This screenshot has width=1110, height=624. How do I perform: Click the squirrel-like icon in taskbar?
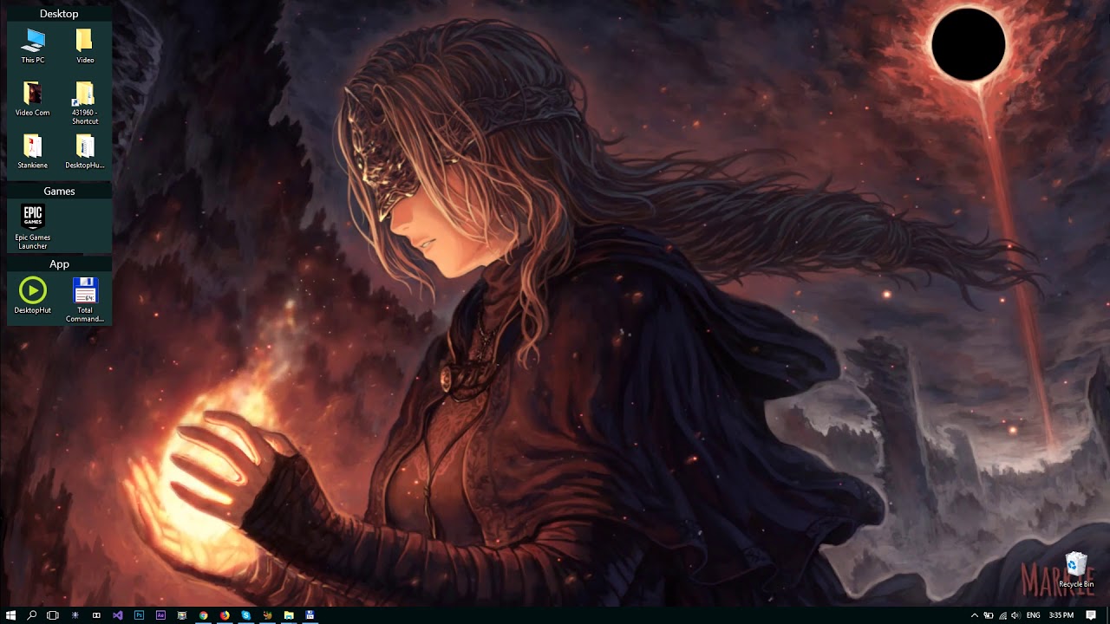click(x=267, y=615)
